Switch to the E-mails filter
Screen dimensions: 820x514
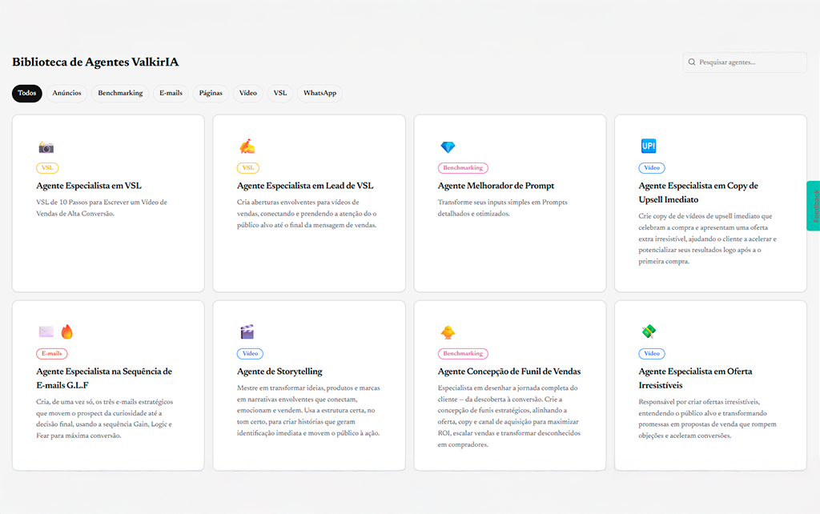[171, 93]
